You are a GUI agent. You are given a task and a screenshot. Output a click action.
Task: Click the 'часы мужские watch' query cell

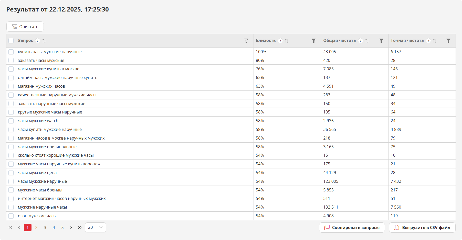point(38,121)
